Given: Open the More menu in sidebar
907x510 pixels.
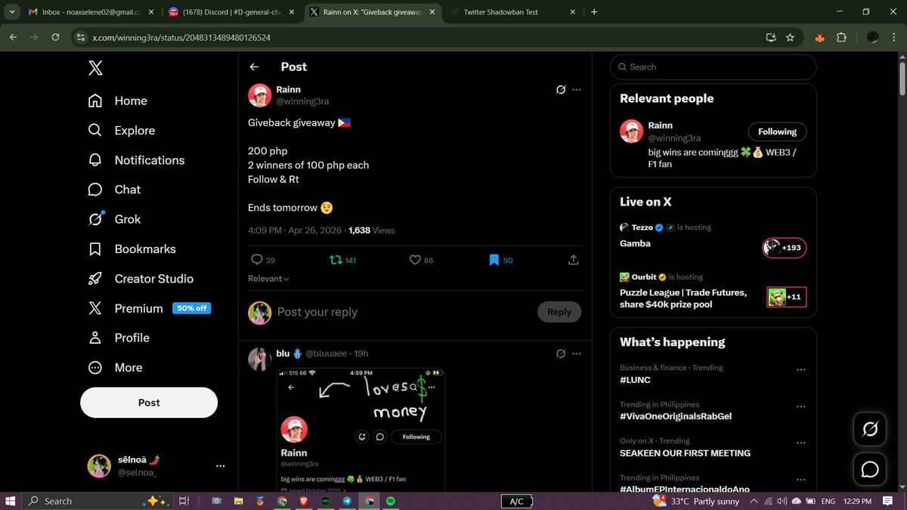Looking at the screenshot, I should pos(115,367).
